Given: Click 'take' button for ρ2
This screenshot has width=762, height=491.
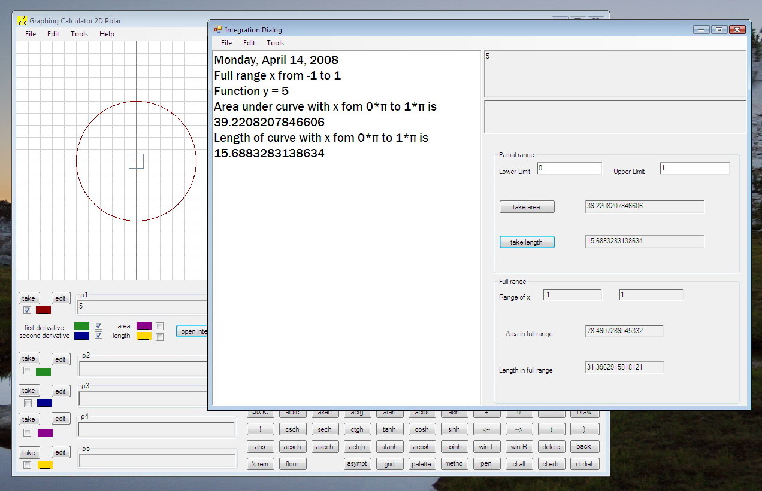Looking at the screenshot, I should (x=28, y=358).
